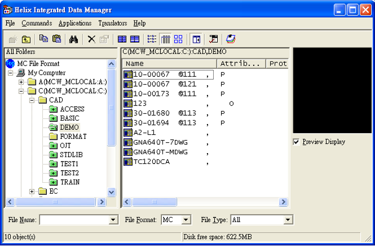Open the File menu
Screen dimensions: 375x246
click(x=10, y=23)
